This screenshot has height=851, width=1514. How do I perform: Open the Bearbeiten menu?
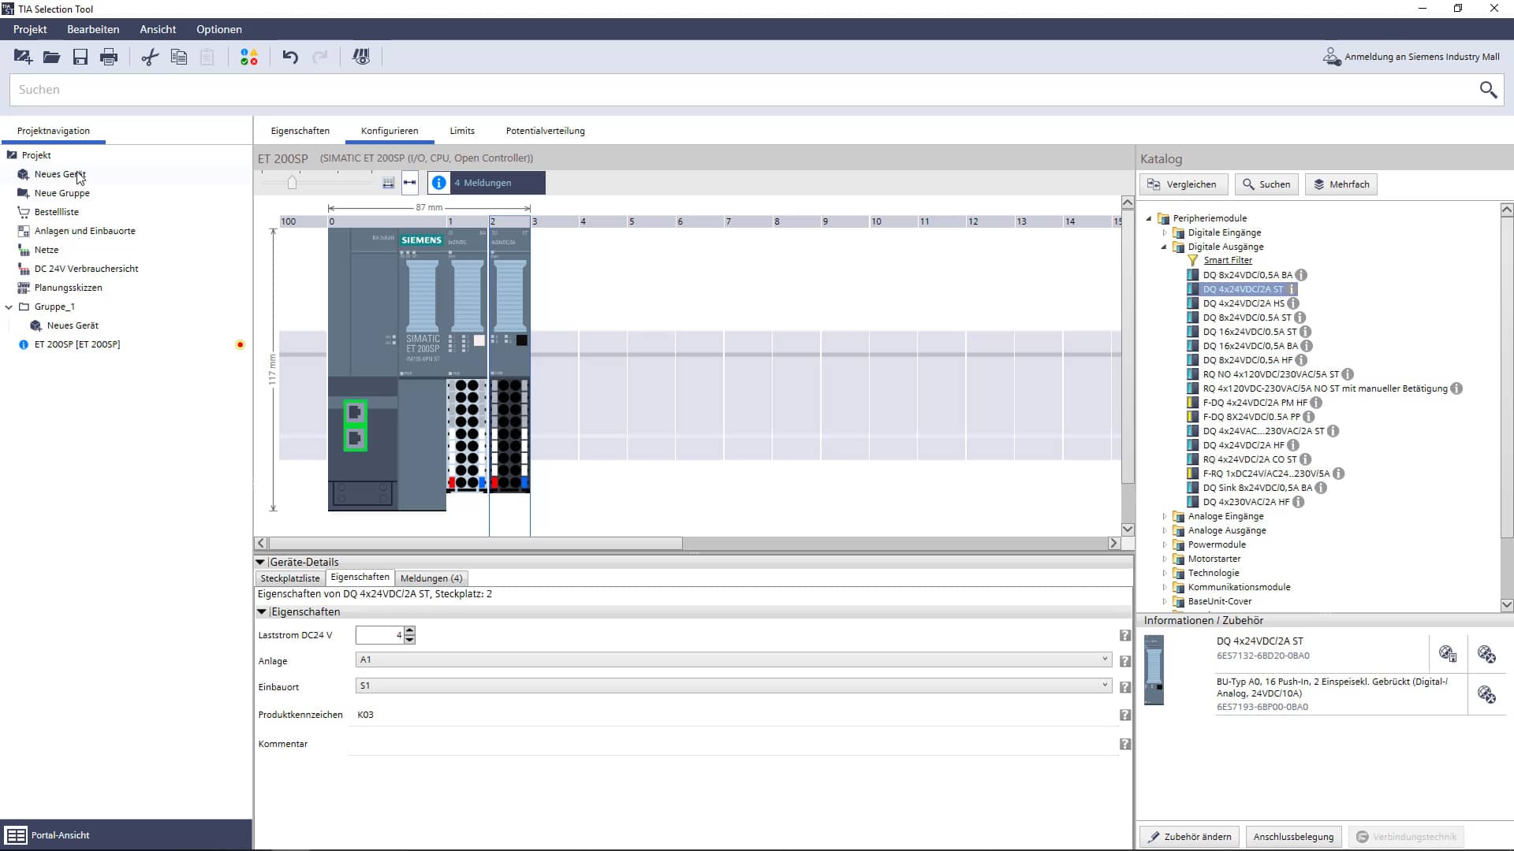93,29
